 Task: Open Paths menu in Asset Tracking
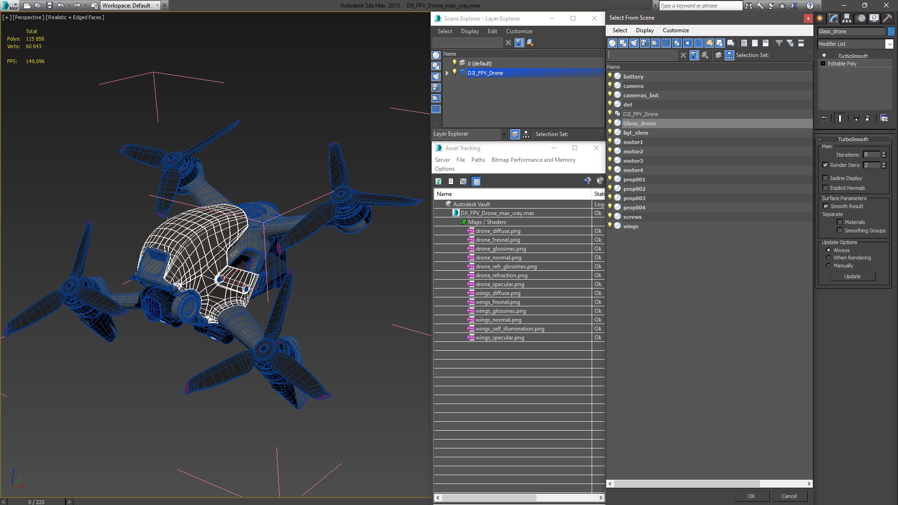tap(478, 160)
